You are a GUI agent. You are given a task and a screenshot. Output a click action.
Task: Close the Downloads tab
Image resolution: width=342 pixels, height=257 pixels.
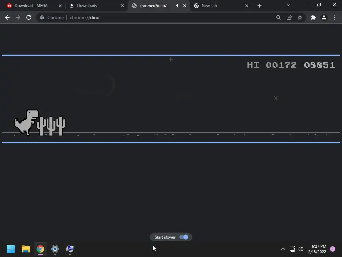[x=123, y=6]
